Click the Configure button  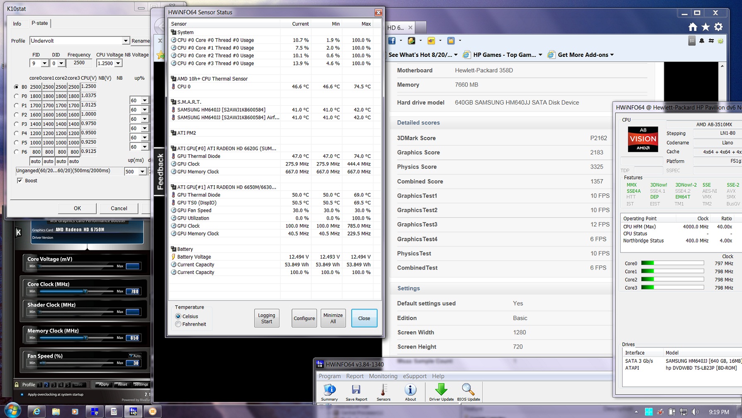point(304,318)
